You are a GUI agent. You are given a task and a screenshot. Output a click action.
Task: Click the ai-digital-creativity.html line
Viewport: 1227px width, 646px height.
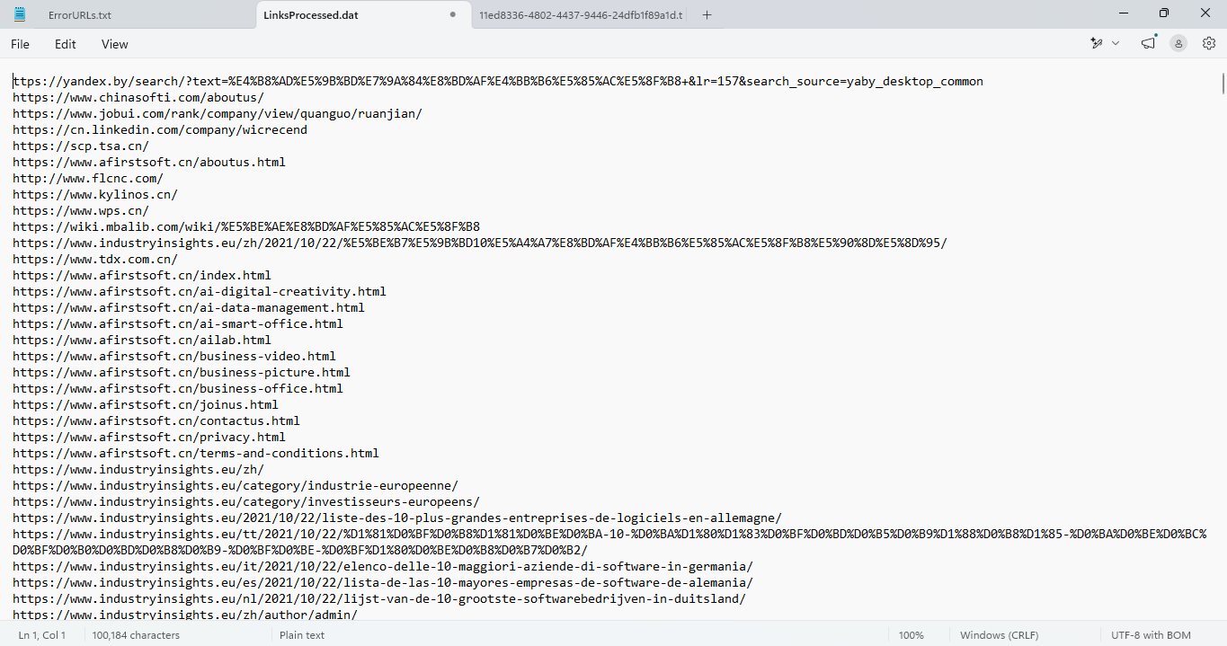click(x=200, y=291)
